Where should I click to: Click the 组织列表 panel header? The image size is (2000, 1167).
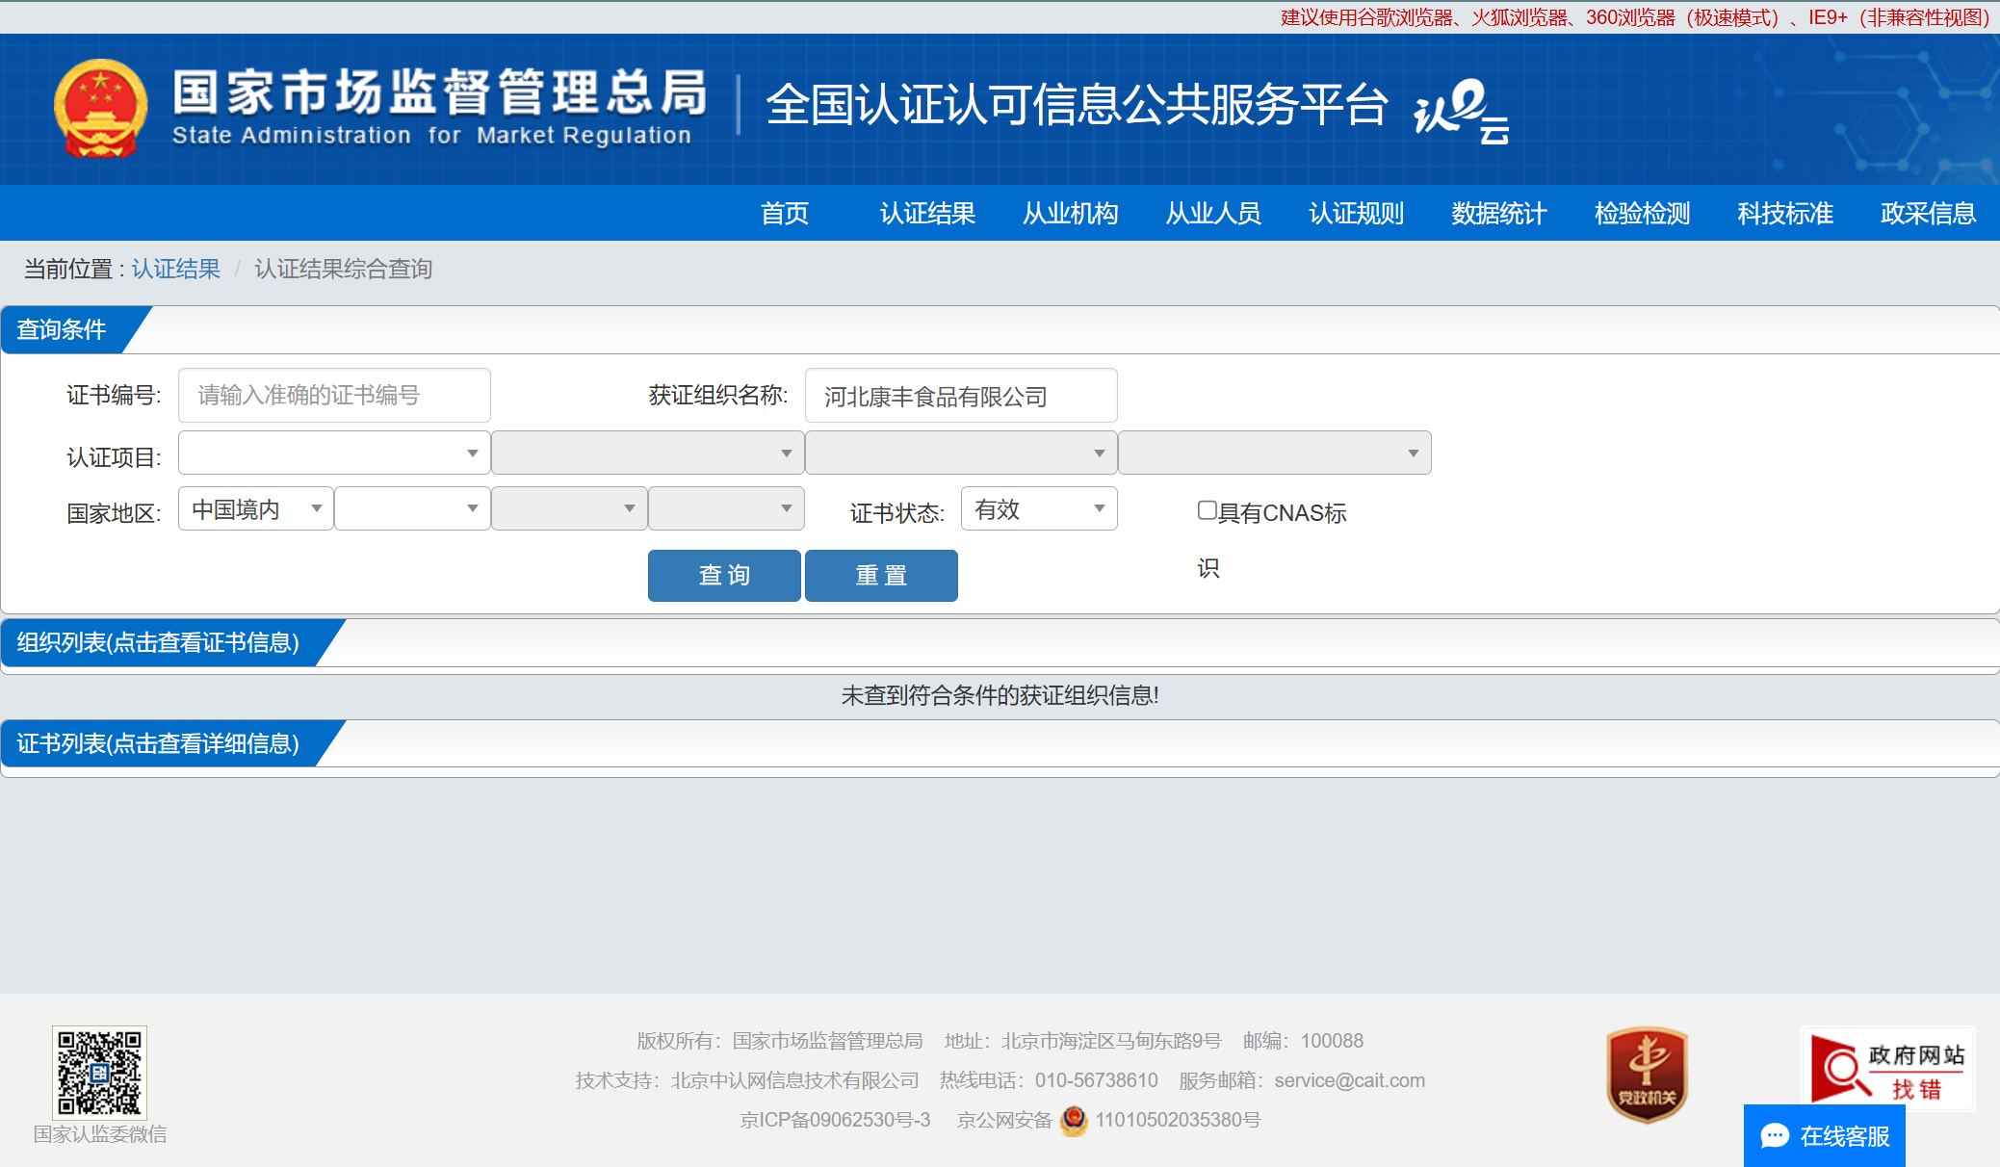tap(158, 642)
